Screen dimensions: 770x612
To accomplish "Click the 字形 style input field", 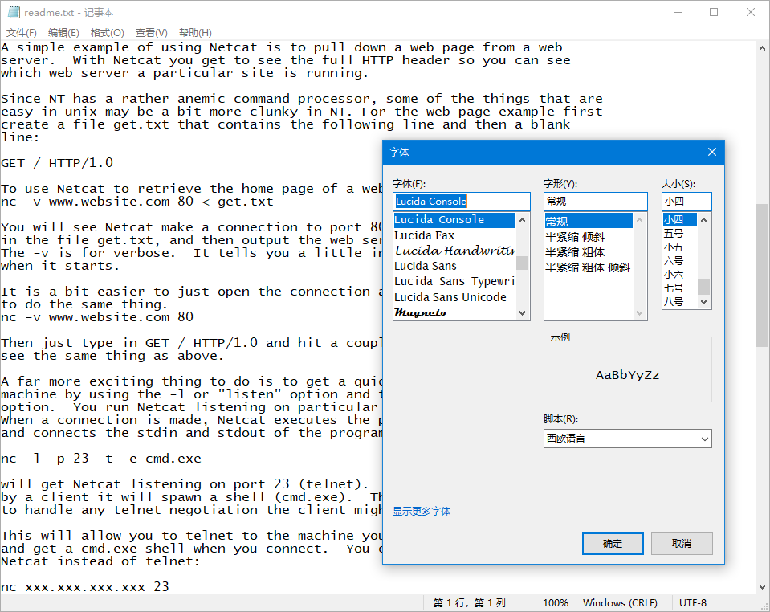I will tap(595, 202).
